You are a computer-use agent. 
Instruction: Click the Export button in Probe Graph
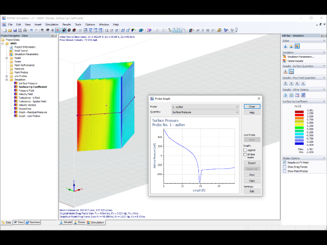tap(252, 163)
